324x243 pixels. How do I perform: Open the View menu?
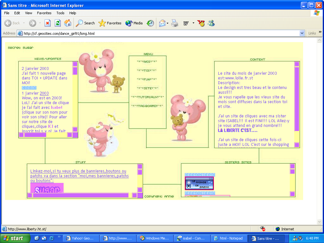pos(28,13)
